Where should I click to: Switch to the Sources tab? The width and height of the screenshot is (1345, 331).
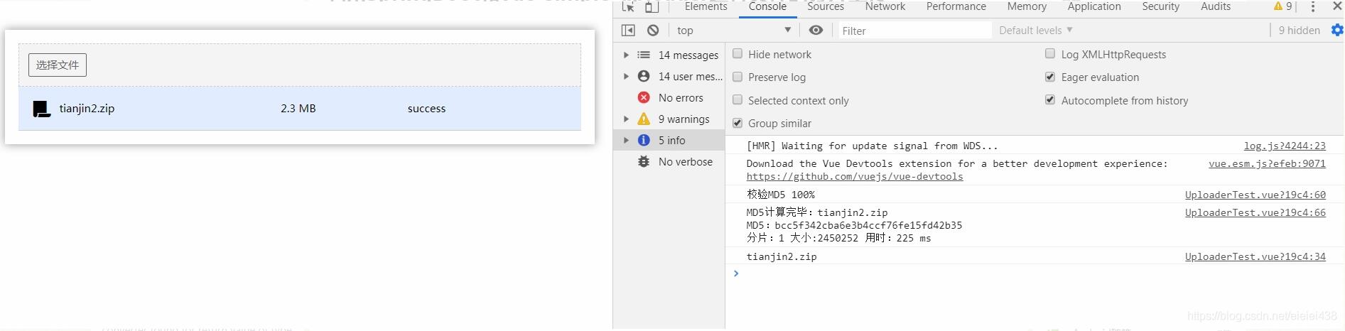(825, 6)
